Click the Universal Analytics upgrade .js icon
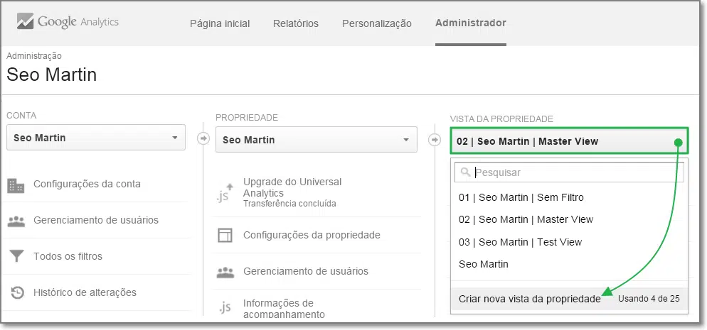 point(225,193)
